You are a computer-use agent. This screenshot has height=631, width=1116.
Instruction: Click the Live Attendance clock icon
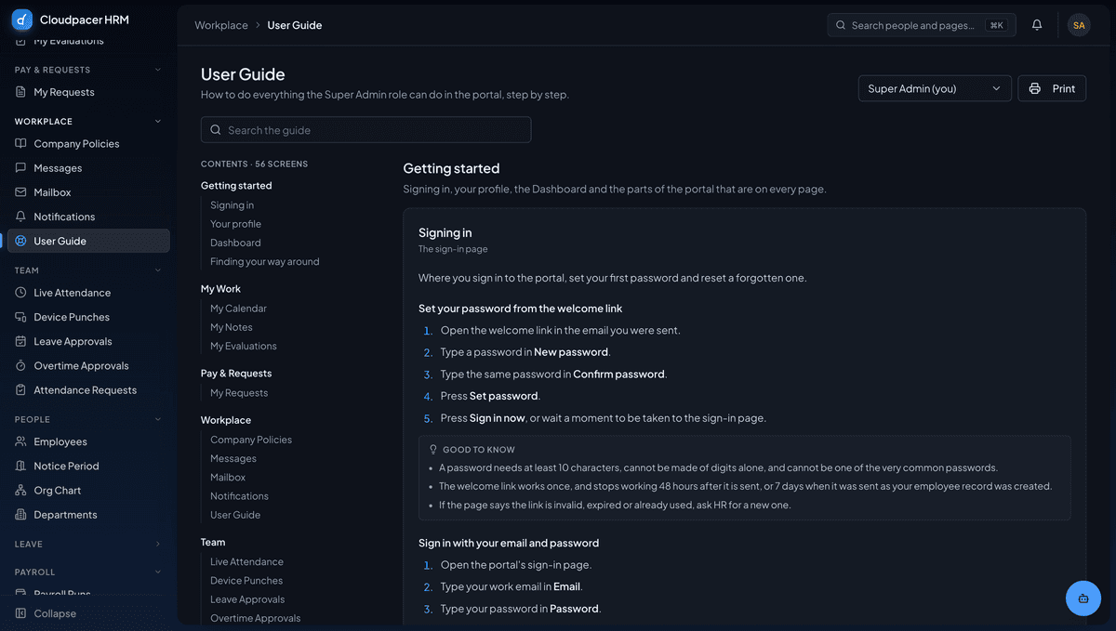[x=21, y=293]
